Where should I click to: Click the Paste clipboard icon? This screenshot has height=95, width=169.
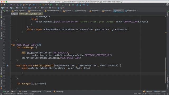click(24, 5)
